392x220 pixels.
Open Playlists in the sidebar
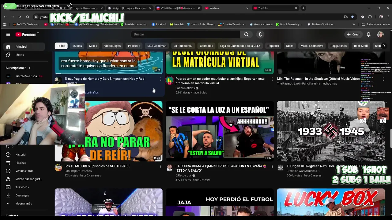tap(24, 163)
